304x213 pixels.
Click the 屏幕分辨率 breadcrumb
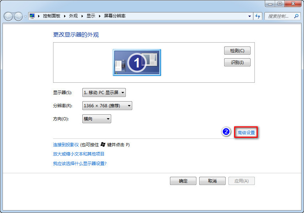point(115,16)
